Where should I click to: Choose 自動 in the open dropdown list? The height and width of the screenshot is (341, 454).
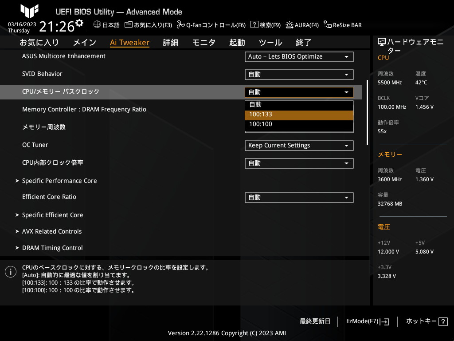[299, 105]
